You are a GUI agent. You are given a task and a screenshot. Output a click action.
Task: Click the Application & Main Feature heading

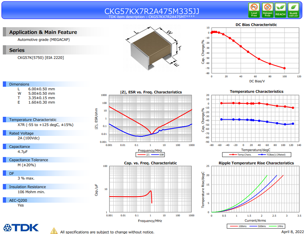pyautogui.click(x=43, y=32)
